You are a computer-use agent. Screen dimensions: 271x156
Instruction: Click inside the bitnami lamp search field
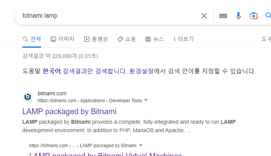(111, 16)
